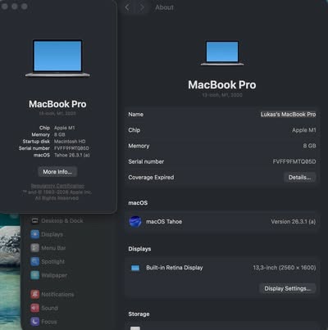The height and width of the screenshot is (330, 328).
Task: Click the 13,3-inch (2560 × 1600) value
Action: (x=285, y=268)
